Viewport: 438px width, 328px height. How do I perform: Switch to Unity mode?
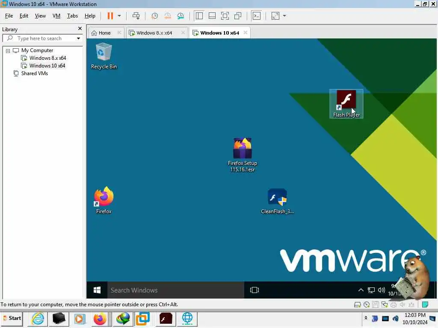pos(238,16)
